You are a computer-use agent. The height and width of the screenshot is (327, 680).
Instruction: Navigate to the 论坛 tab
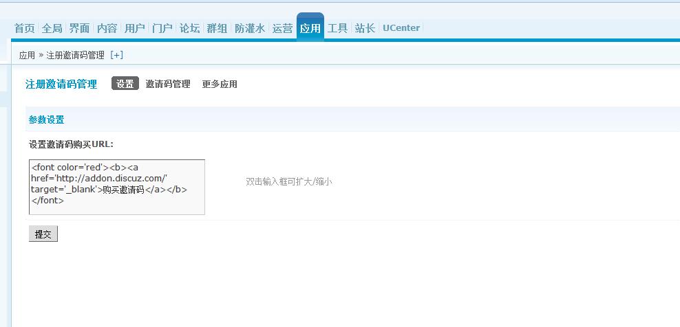(x=189, y=28)
